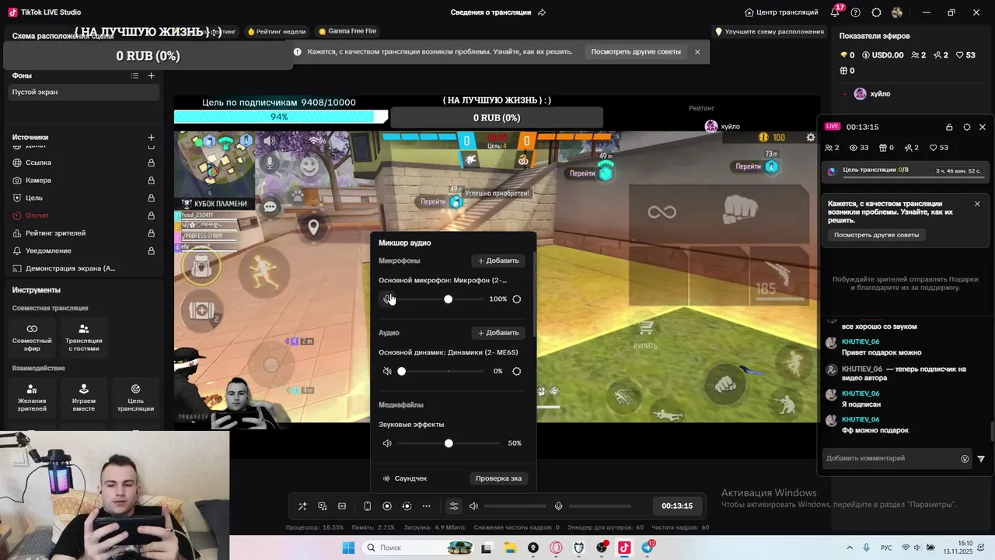
Task: Toggle lock on the Отсчет source
Action: [x=151, y=215]
